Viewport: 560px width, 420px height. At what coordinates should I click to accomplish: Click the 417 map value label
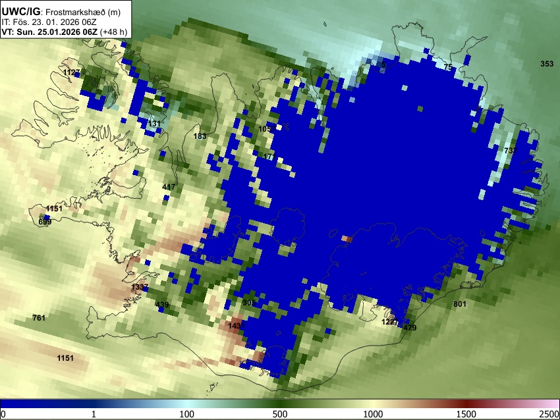pyautogui.click(x=169, y=186)
